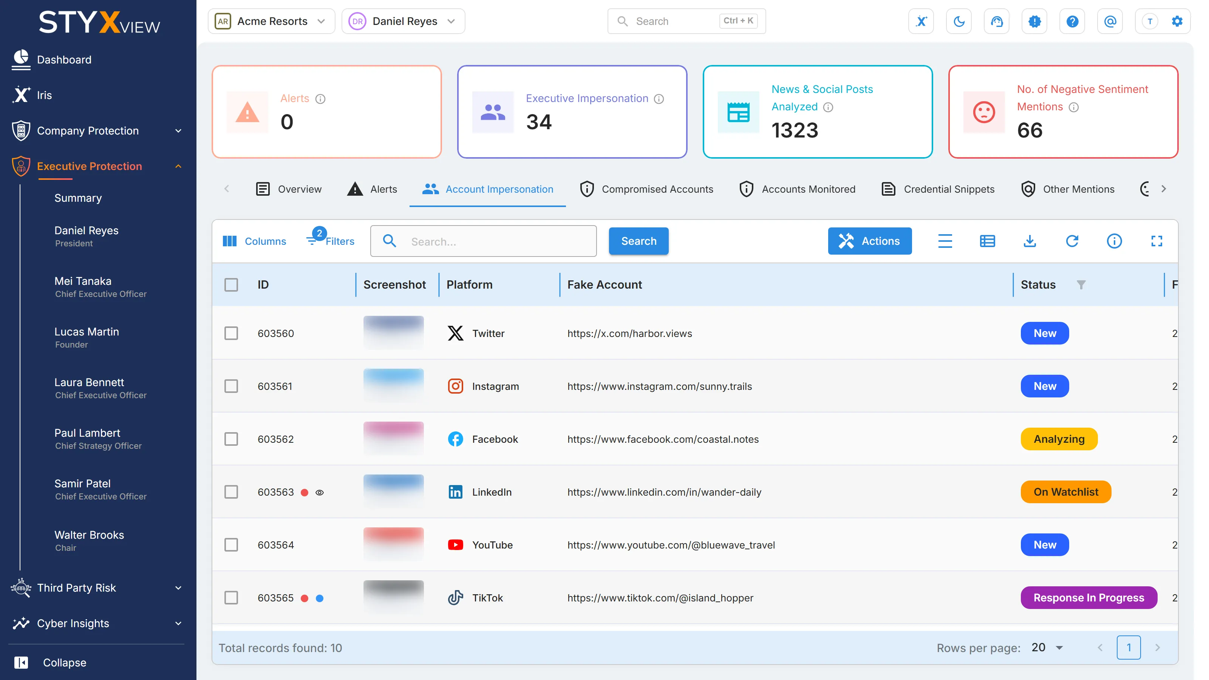Open the Other Mentions tab
The width and height of the screenshot is (1209, 680).
click(1068, 189)
